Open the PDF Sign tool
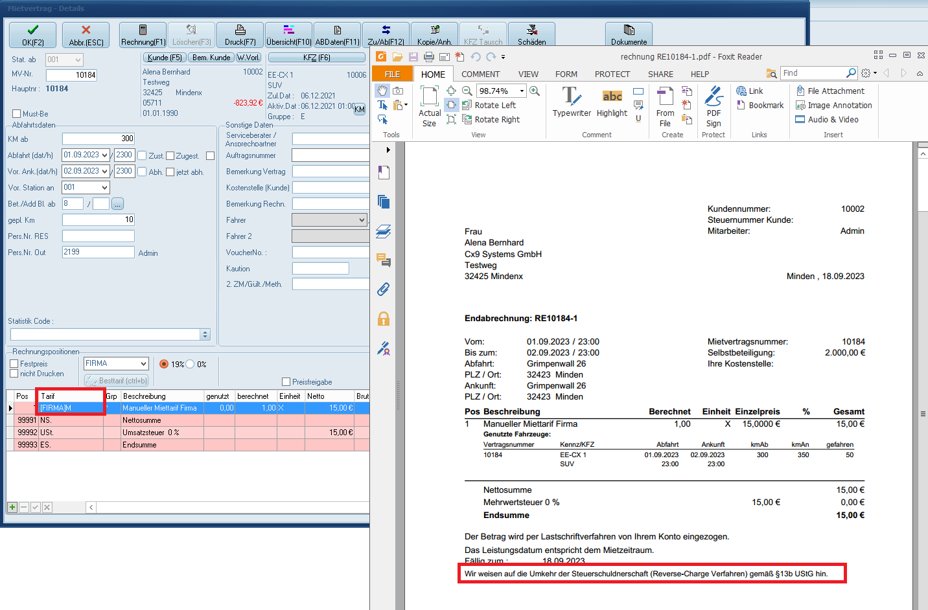 (x=713, y=106)
